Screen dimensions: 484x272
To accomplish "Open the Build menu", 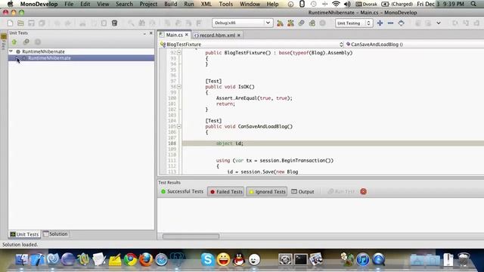I will tap(170, 4).
